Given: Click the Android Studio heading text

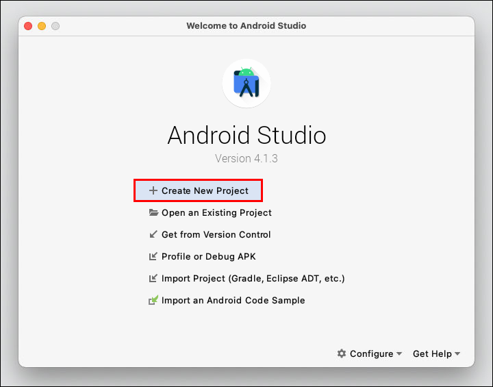Looking at the screenshot, I should coord(246,136).
